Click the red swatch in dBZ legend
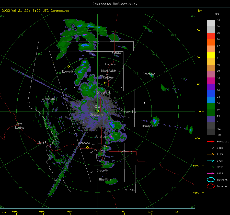The height and width of the screenshot is (215, 230). point(211,36)
